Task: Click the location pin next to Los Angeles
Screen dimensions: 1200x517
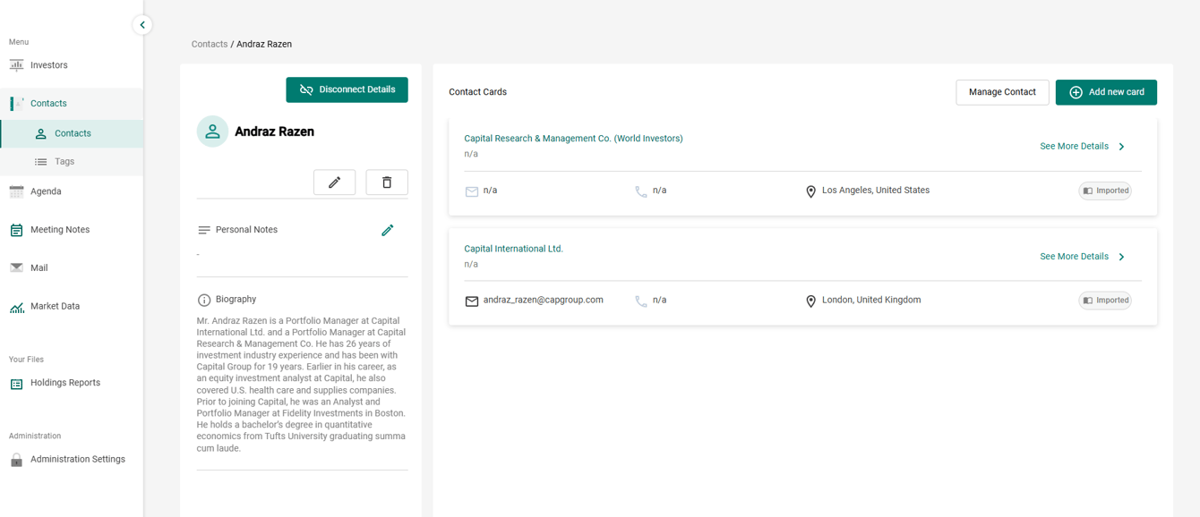Action: [810, 191]
